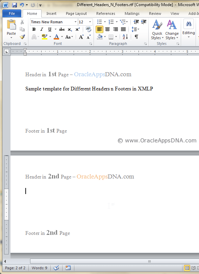The image size is (199, 274).
Task: Click the Borders icon
Action: pyautogui.click(x=111, y=37)
